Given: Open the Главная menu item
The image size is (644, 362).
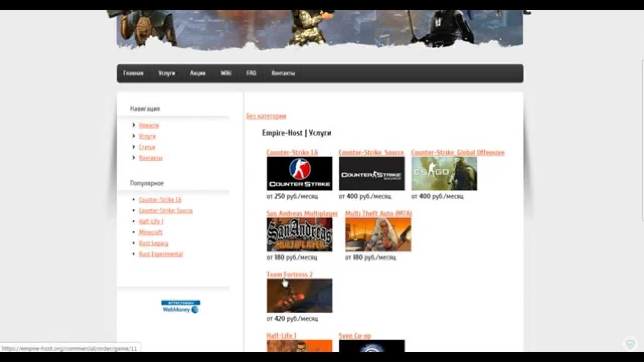Looking at the screenshot, I should [133, 73].
